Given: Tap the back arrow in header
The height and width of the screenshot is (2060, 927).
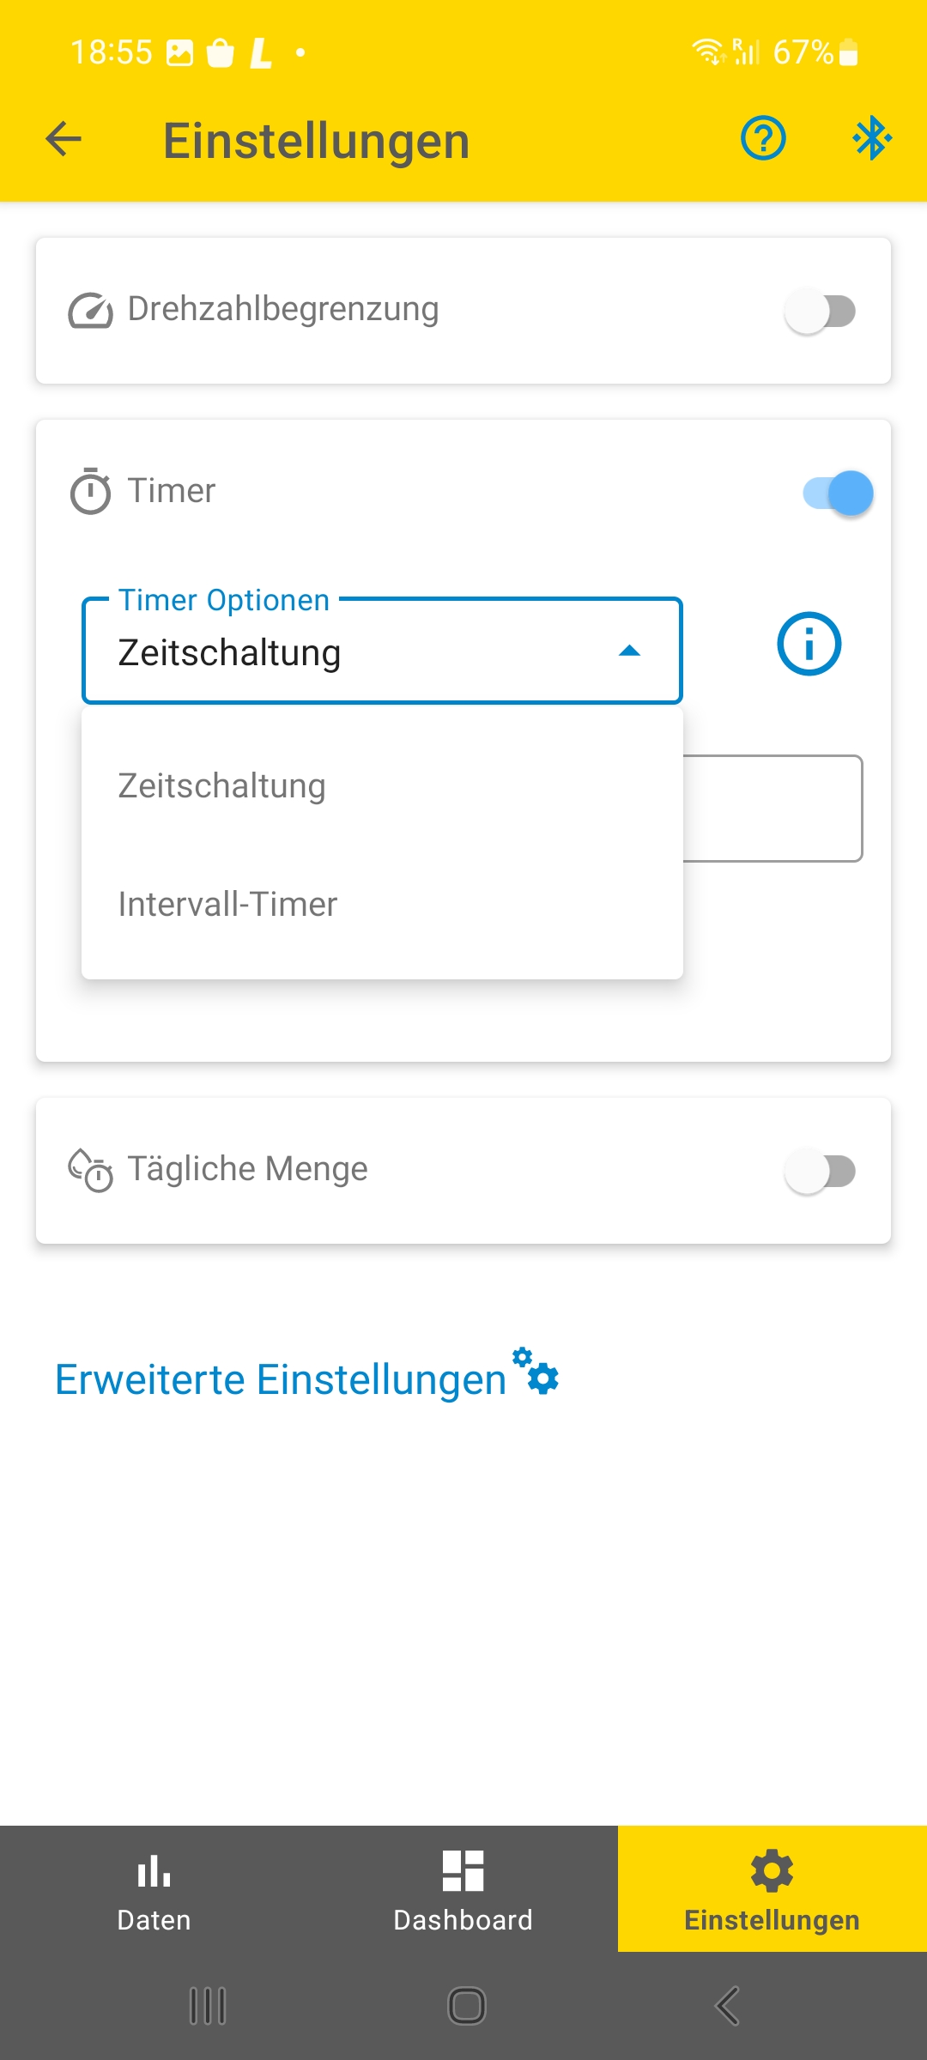Looking at the screenshot, I should (x=64, y=139).
